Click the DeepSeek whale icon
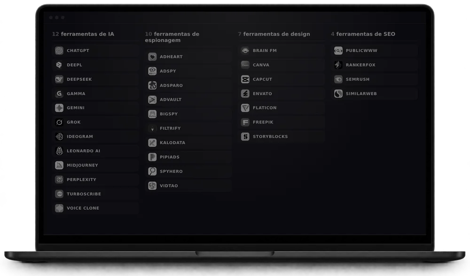Viewport: 470px width, 276px height. [x=59, y=79]
